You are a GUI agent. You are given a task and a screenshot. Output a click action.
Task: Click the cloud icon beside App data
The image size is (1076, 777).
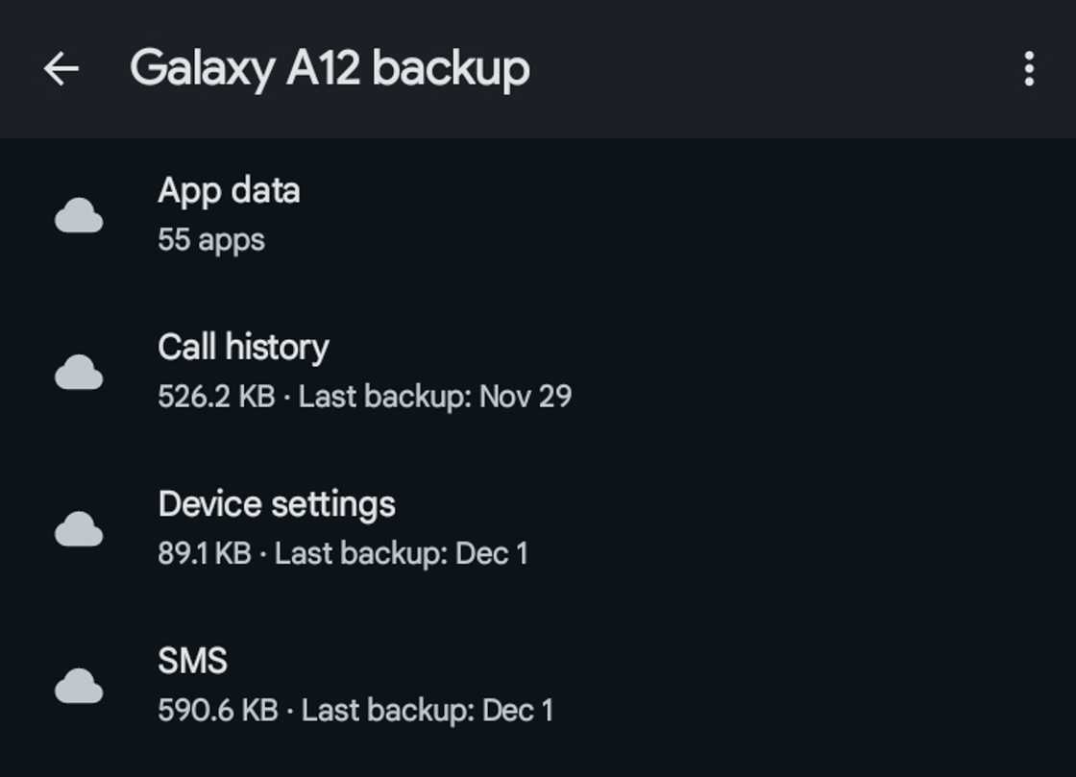(x=79, y=216)
